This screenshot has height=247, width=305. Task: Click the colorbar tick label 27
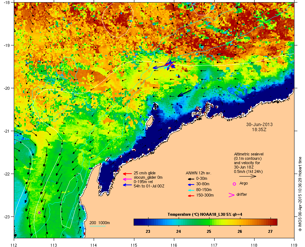[270, 231]
